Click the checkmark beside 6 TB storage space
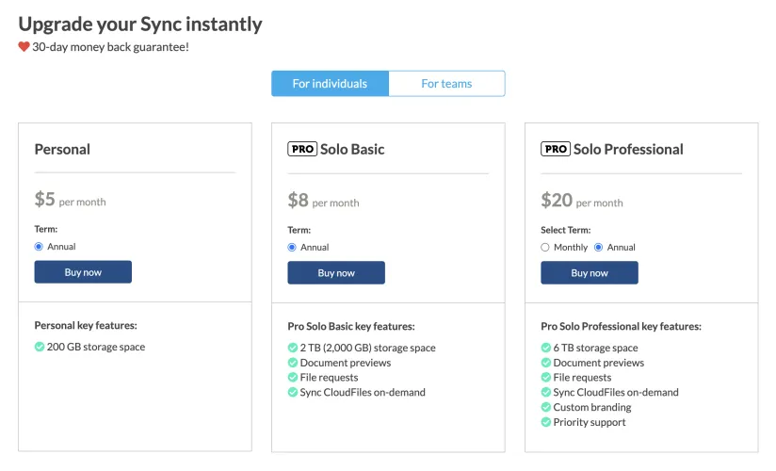The width and height of the screenshot is (776, 471). 545,348
